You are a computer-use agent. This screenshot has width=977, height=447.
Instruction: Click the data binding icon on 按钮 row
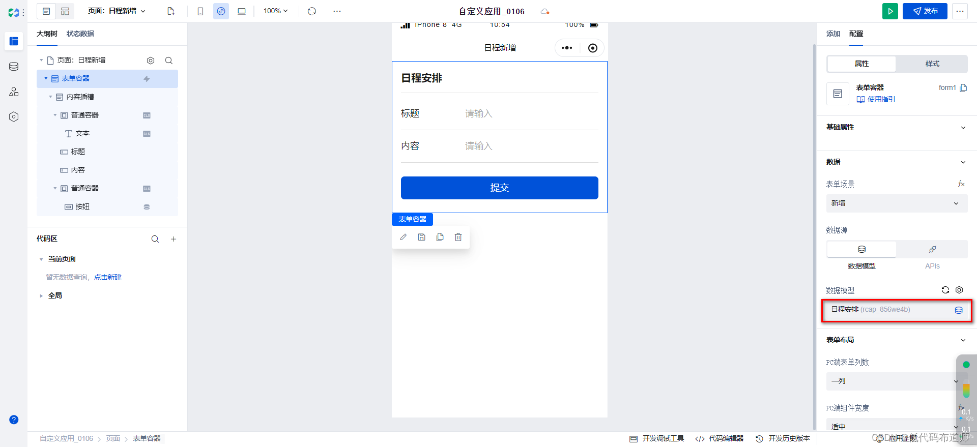click(147, 207)
